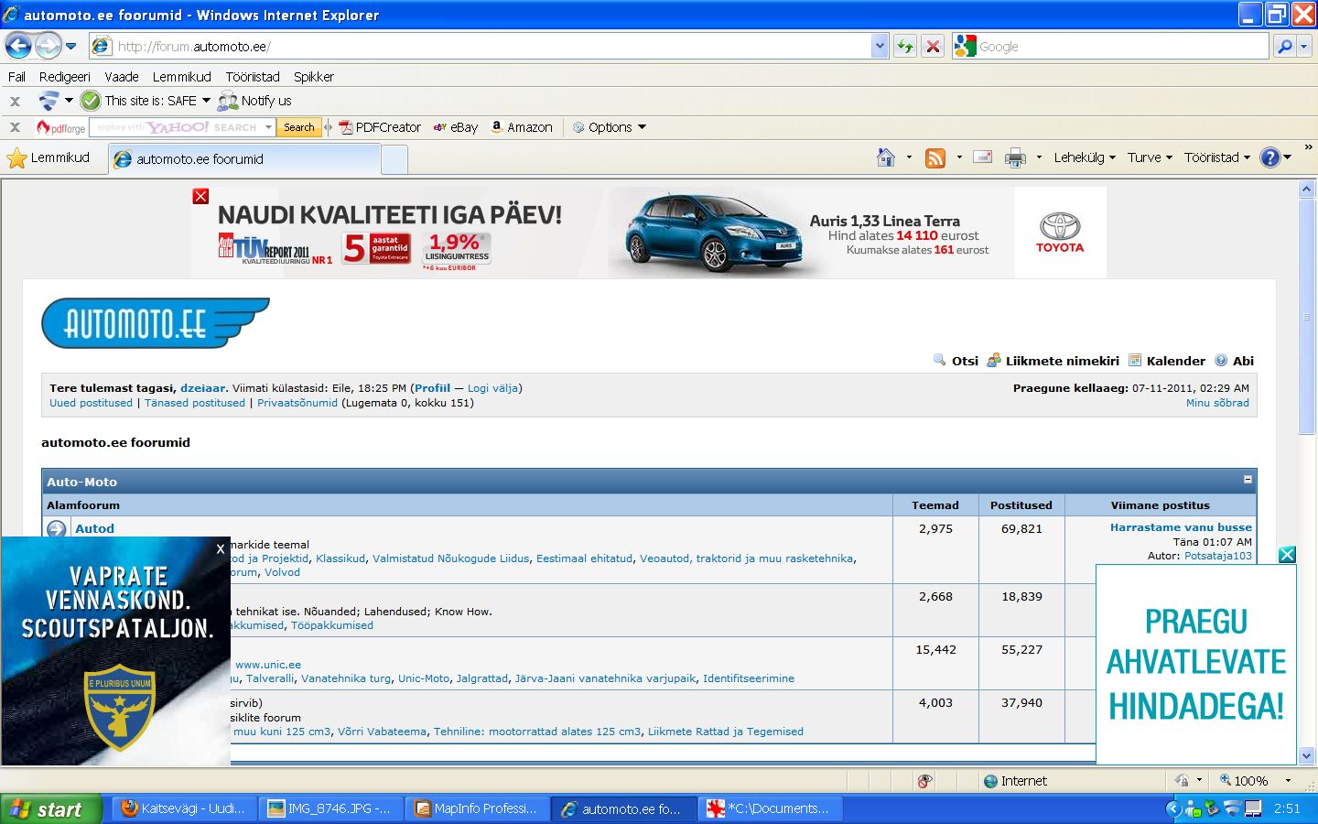Click the RSS feeds icon
The image size is (1318, 824).
pos(934,157)
